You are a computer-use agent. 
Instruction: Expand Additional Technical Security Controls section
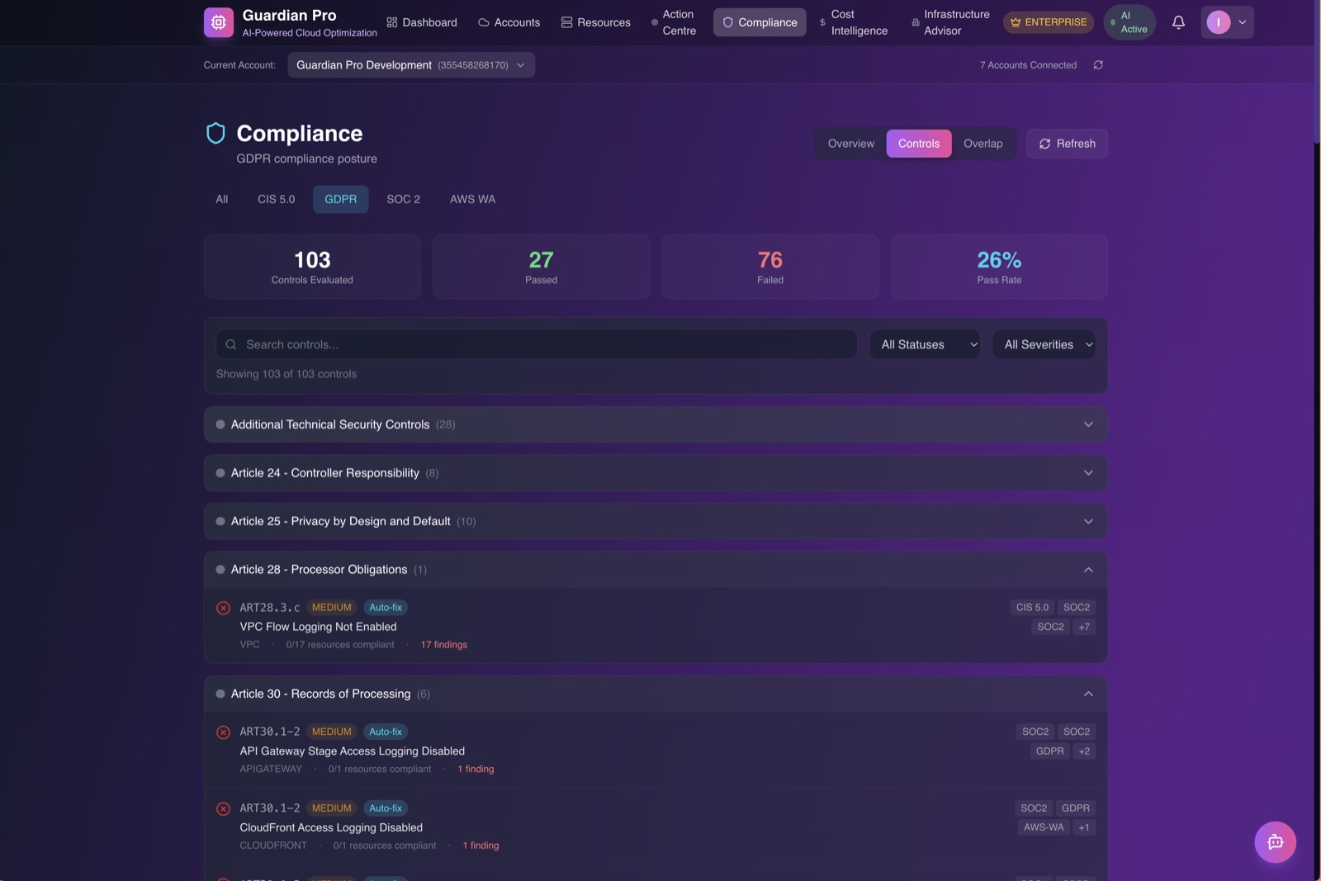click(x=656, y=424)
